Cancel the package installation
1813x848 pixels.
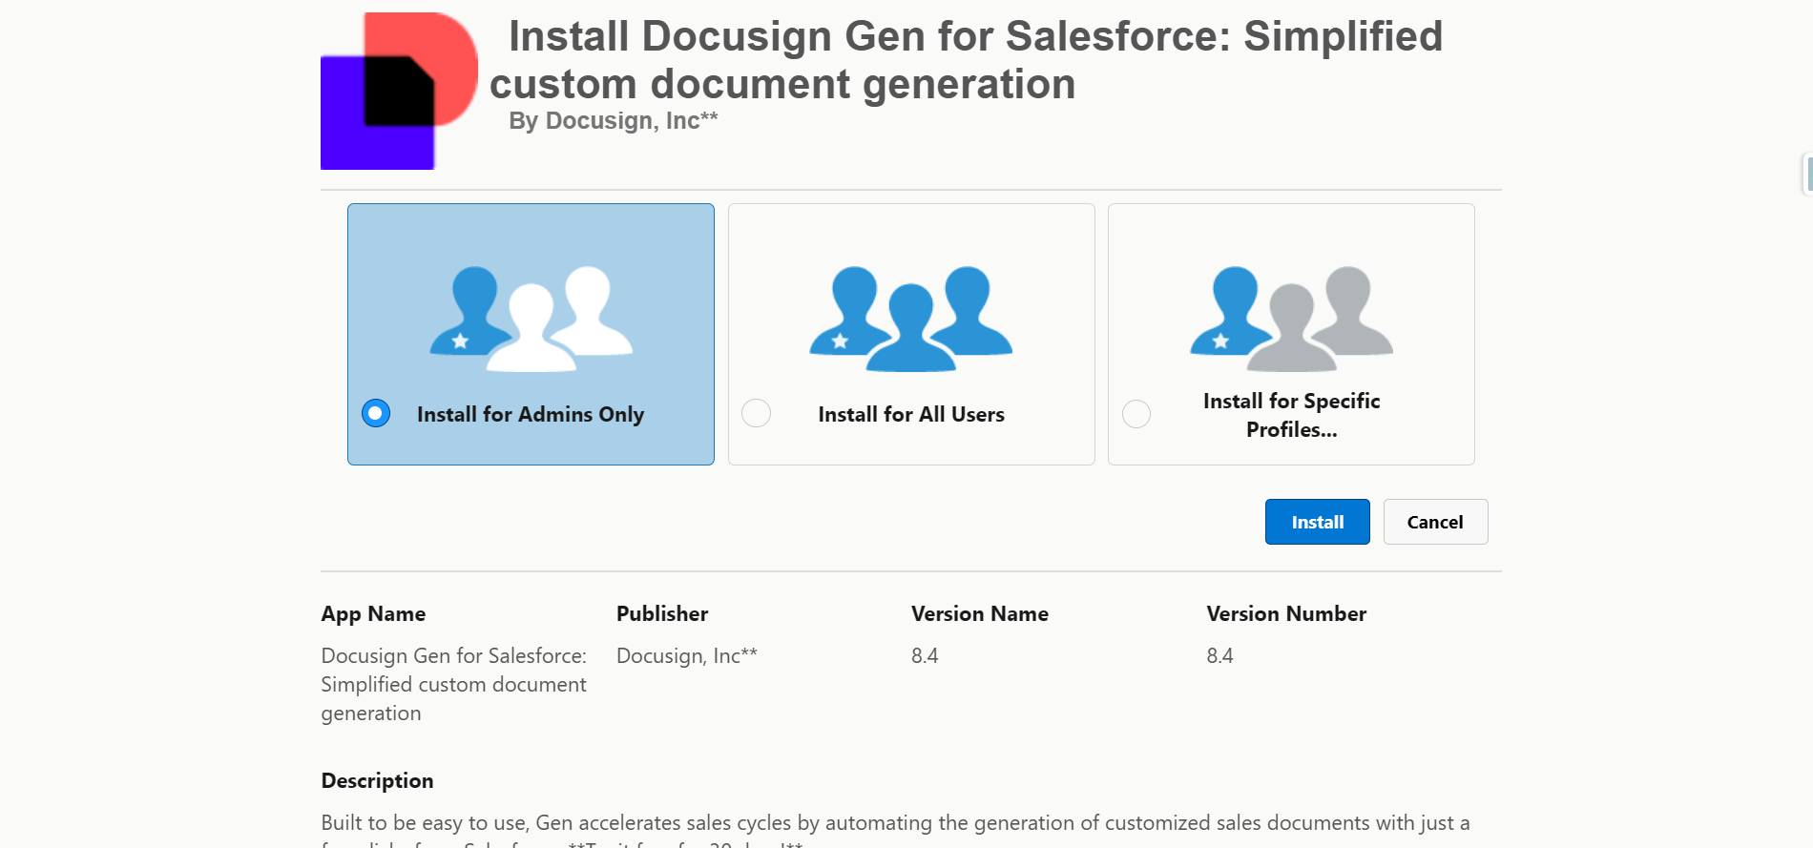point(1435,522)
